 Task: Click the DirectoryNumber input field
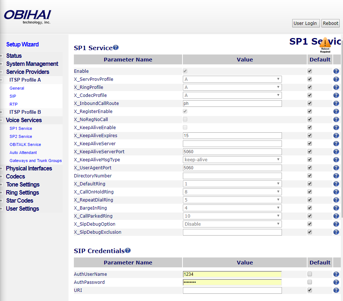232,176
